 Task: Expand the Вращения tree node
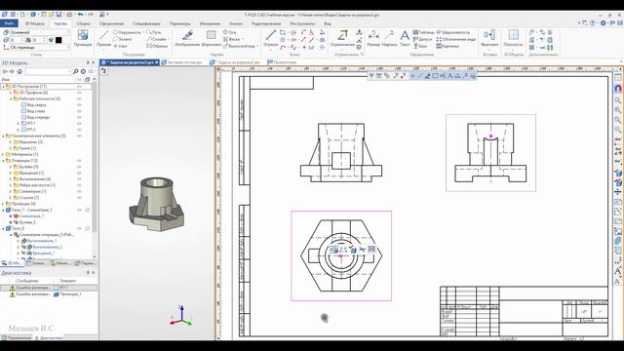11,173
